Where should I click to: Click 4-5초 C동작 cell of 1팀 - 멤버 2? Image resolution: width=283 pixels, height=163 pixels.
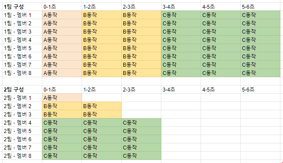pos(221,23)
